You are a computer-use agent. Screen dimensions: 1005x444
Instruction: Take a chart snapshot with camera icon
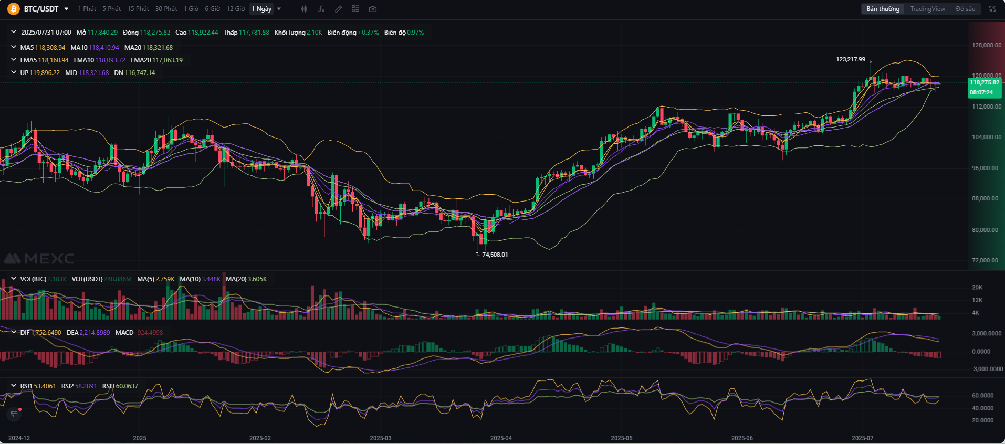[373, 9]
